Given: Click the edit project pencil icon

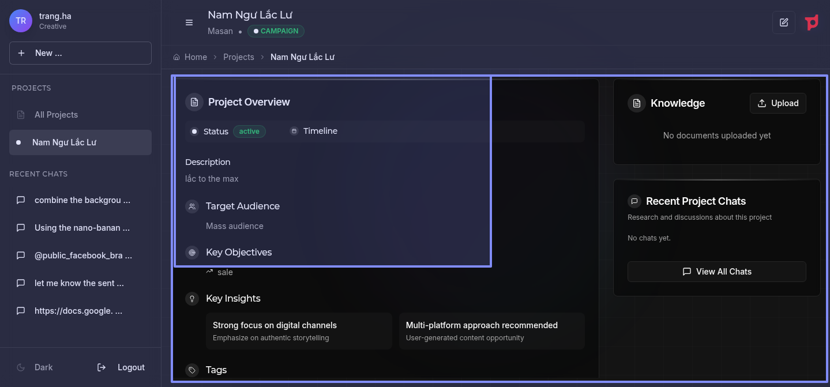Looking at the screenshot, I should point(783,22).
